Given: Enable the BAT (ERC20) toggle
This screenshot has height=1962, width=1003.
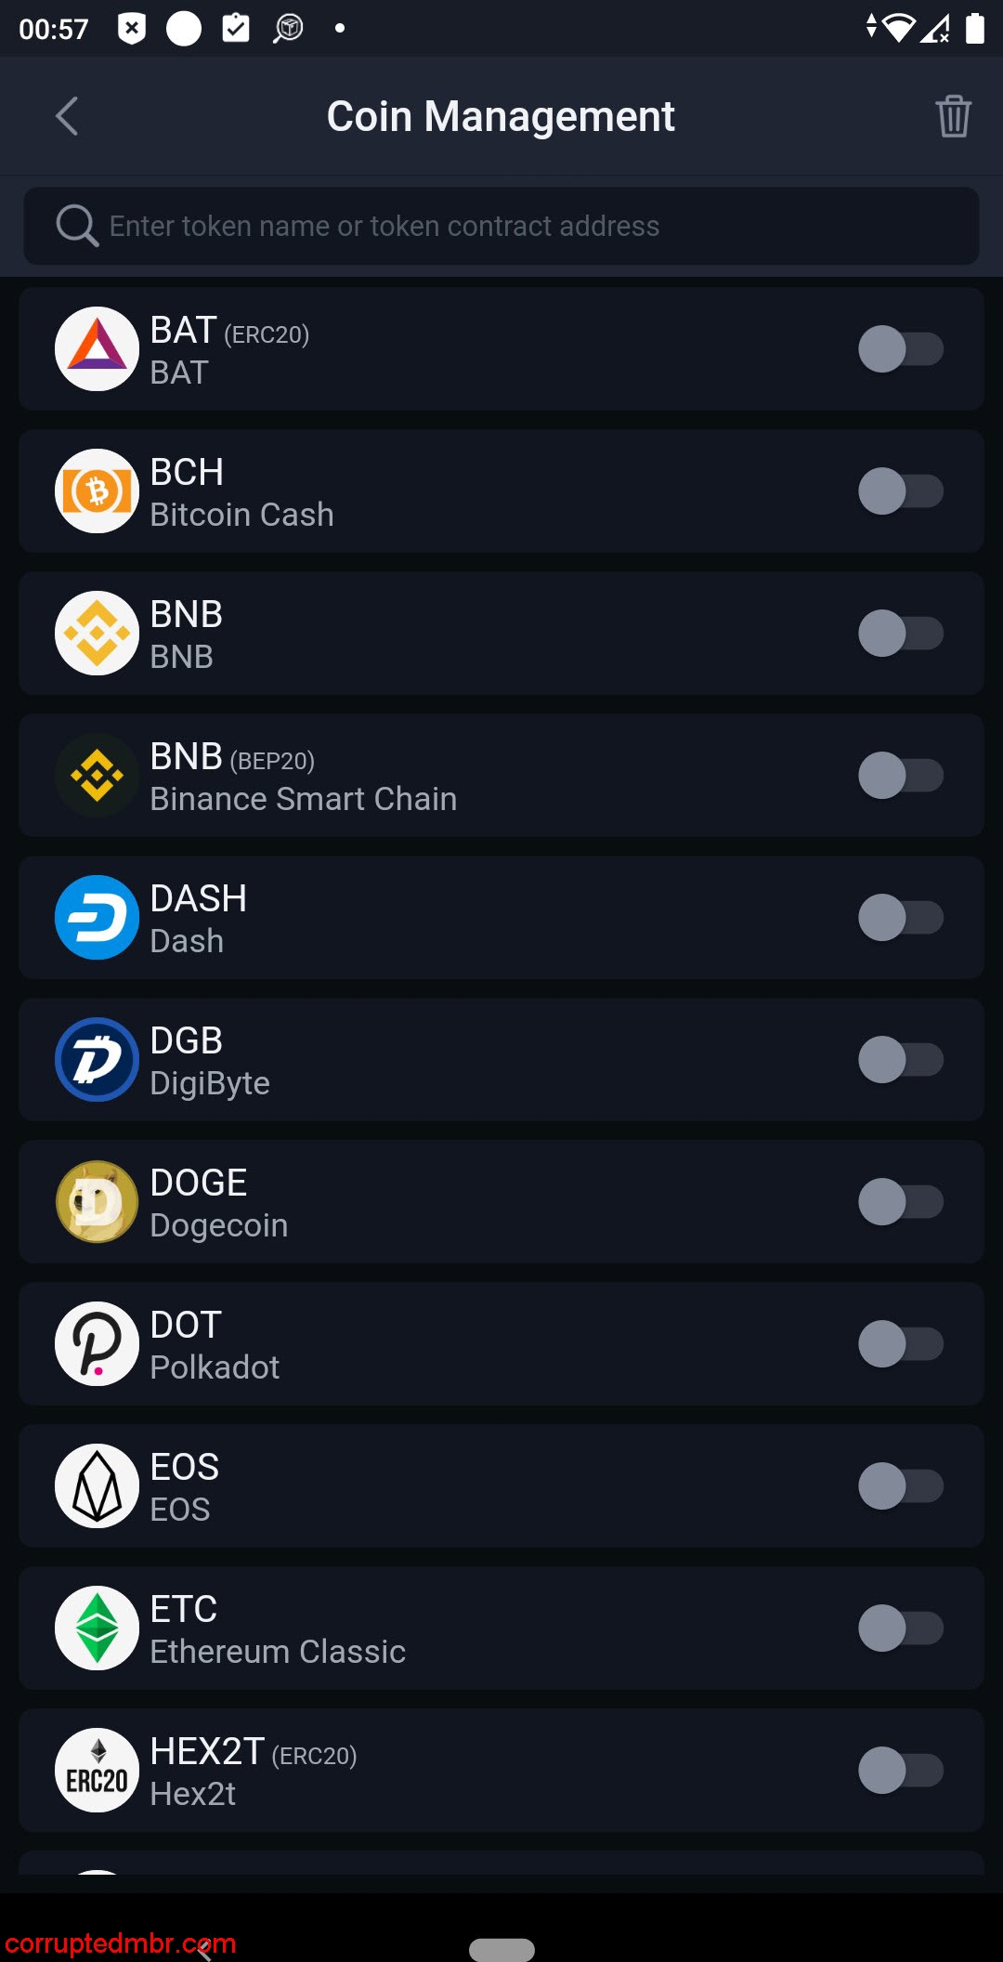Looking at the screenshot, I should [x=900, y=349].
